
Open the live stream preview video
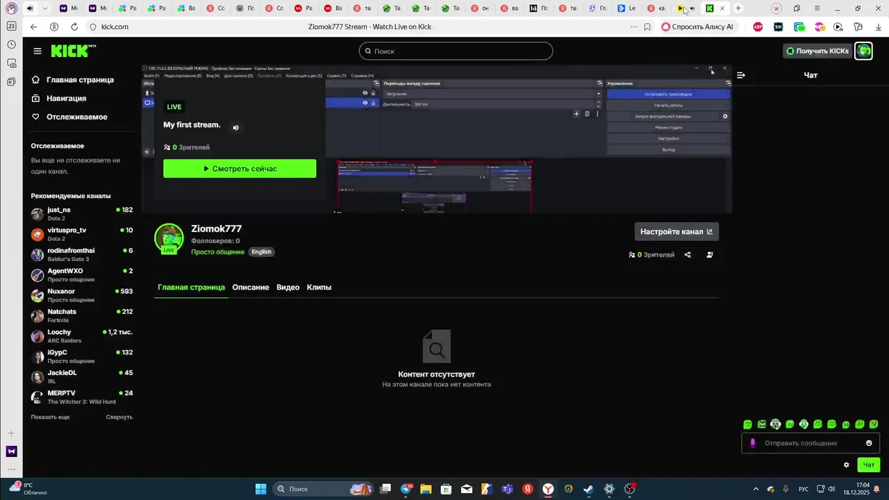pos(437,139)
